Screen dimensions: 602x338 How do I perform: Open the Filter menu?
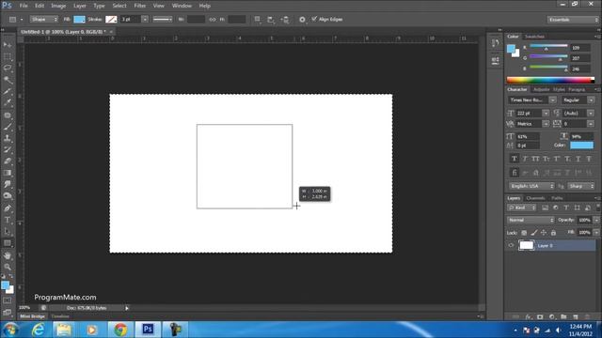[x=140, y=6]
